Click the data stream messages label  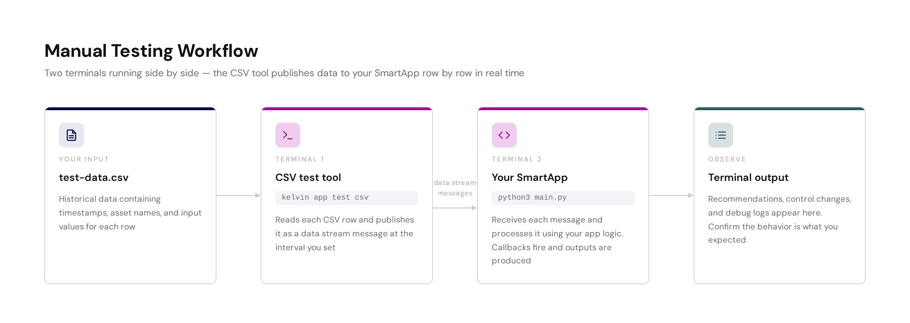pyautogui.click(x=455, y=188)
